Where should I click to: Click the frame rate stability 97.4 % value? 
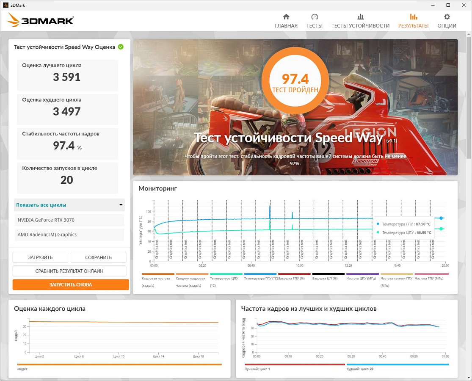click(x=67, y=146)
